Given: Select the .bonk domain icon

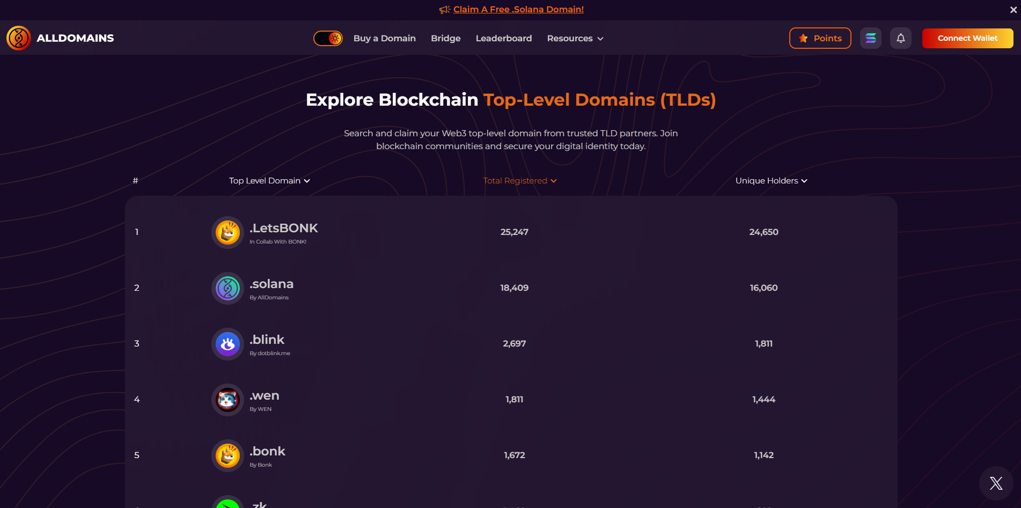Looking at the screenshot, I should point(227,455).
